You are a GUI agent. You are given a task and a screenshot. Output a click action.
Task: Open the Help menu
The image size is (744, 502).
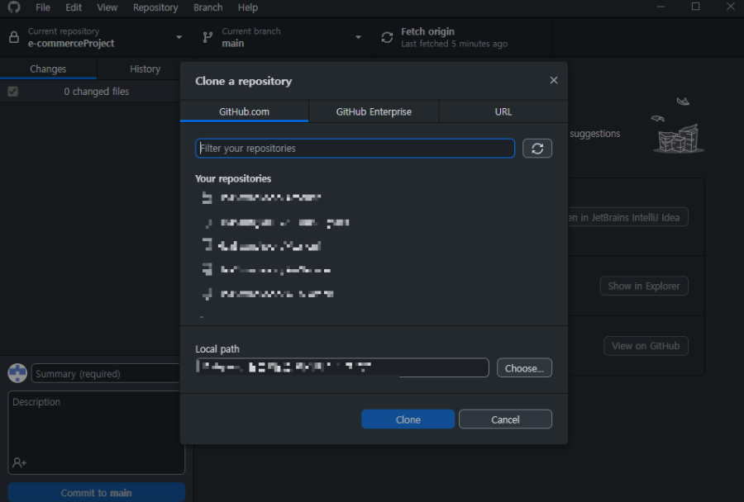(x=248, y=7)
